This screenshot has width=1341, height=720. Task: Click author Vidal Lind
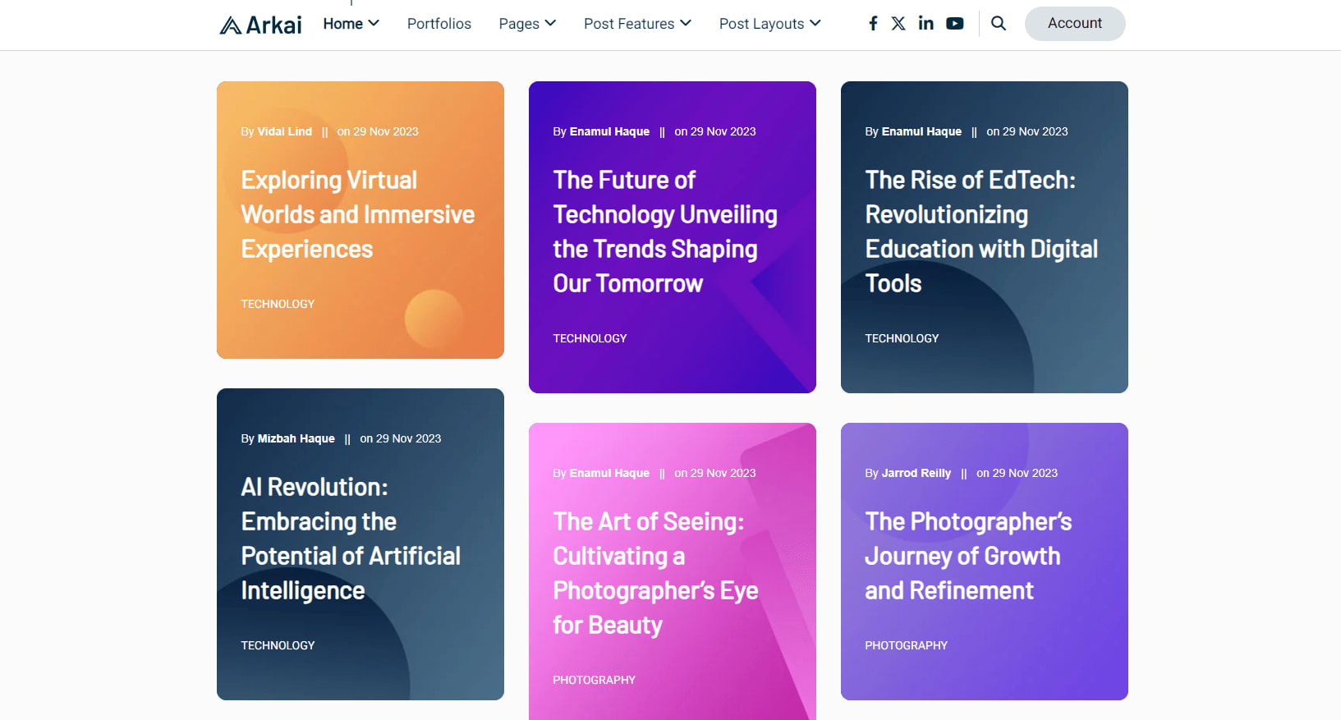pyautogui.click(x=284, y=131)
